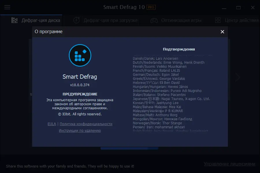Image resolution: width=260 pixels, height=173 pixels.
Task: Click the gamepad game optimize icon
Action: click(x=154, y=20)
